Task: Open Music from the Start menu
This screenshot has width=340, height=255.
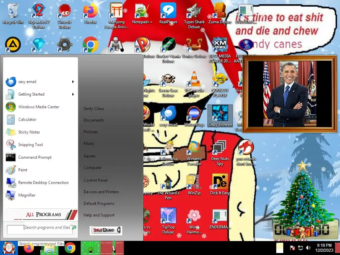Action: coord(89,143)
